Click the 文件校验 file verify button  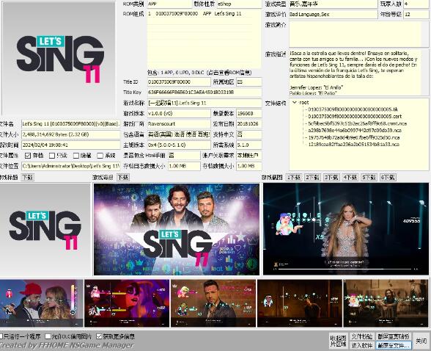(x=362, y=336)
